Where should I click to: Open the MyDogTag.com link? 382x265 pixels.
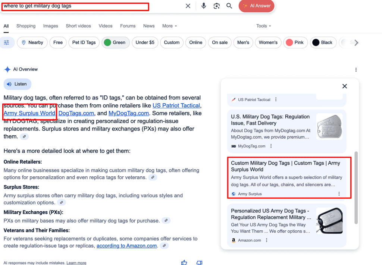[x=129, y=113]
